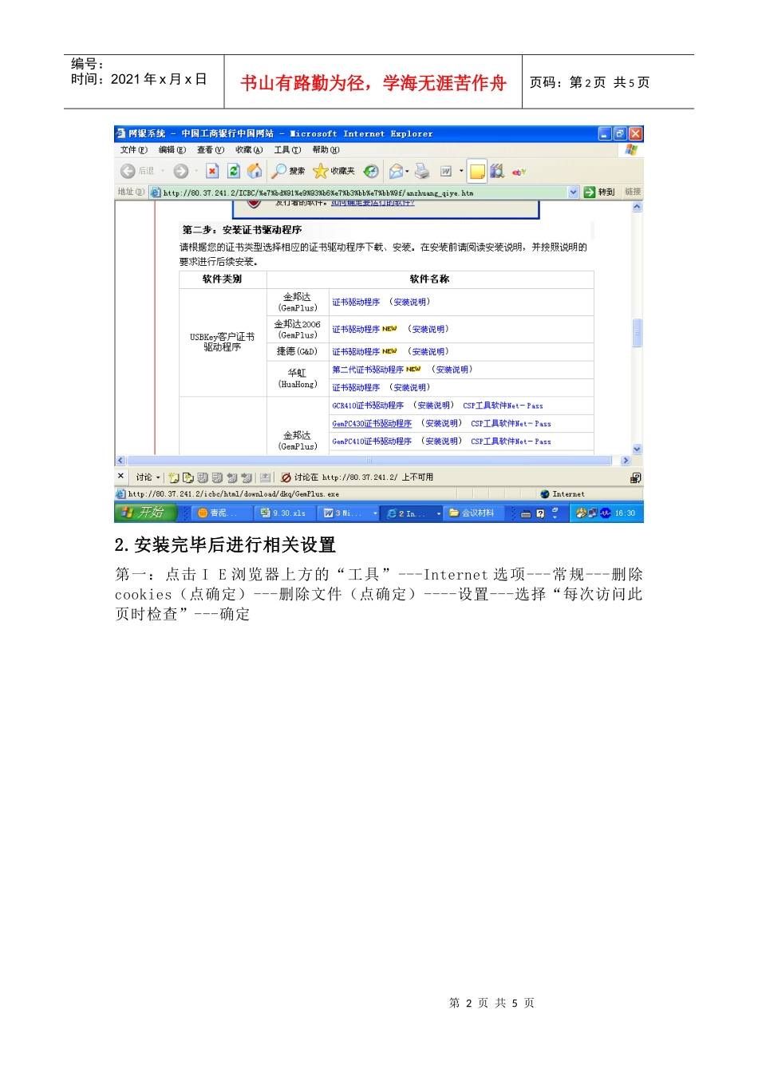Click the vertical scrollbar thumb
The height and width of the screenshot is (1073, 758).
[638, 333]
